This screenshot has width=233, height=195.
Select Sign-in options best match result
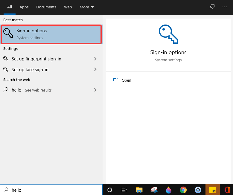51,34
